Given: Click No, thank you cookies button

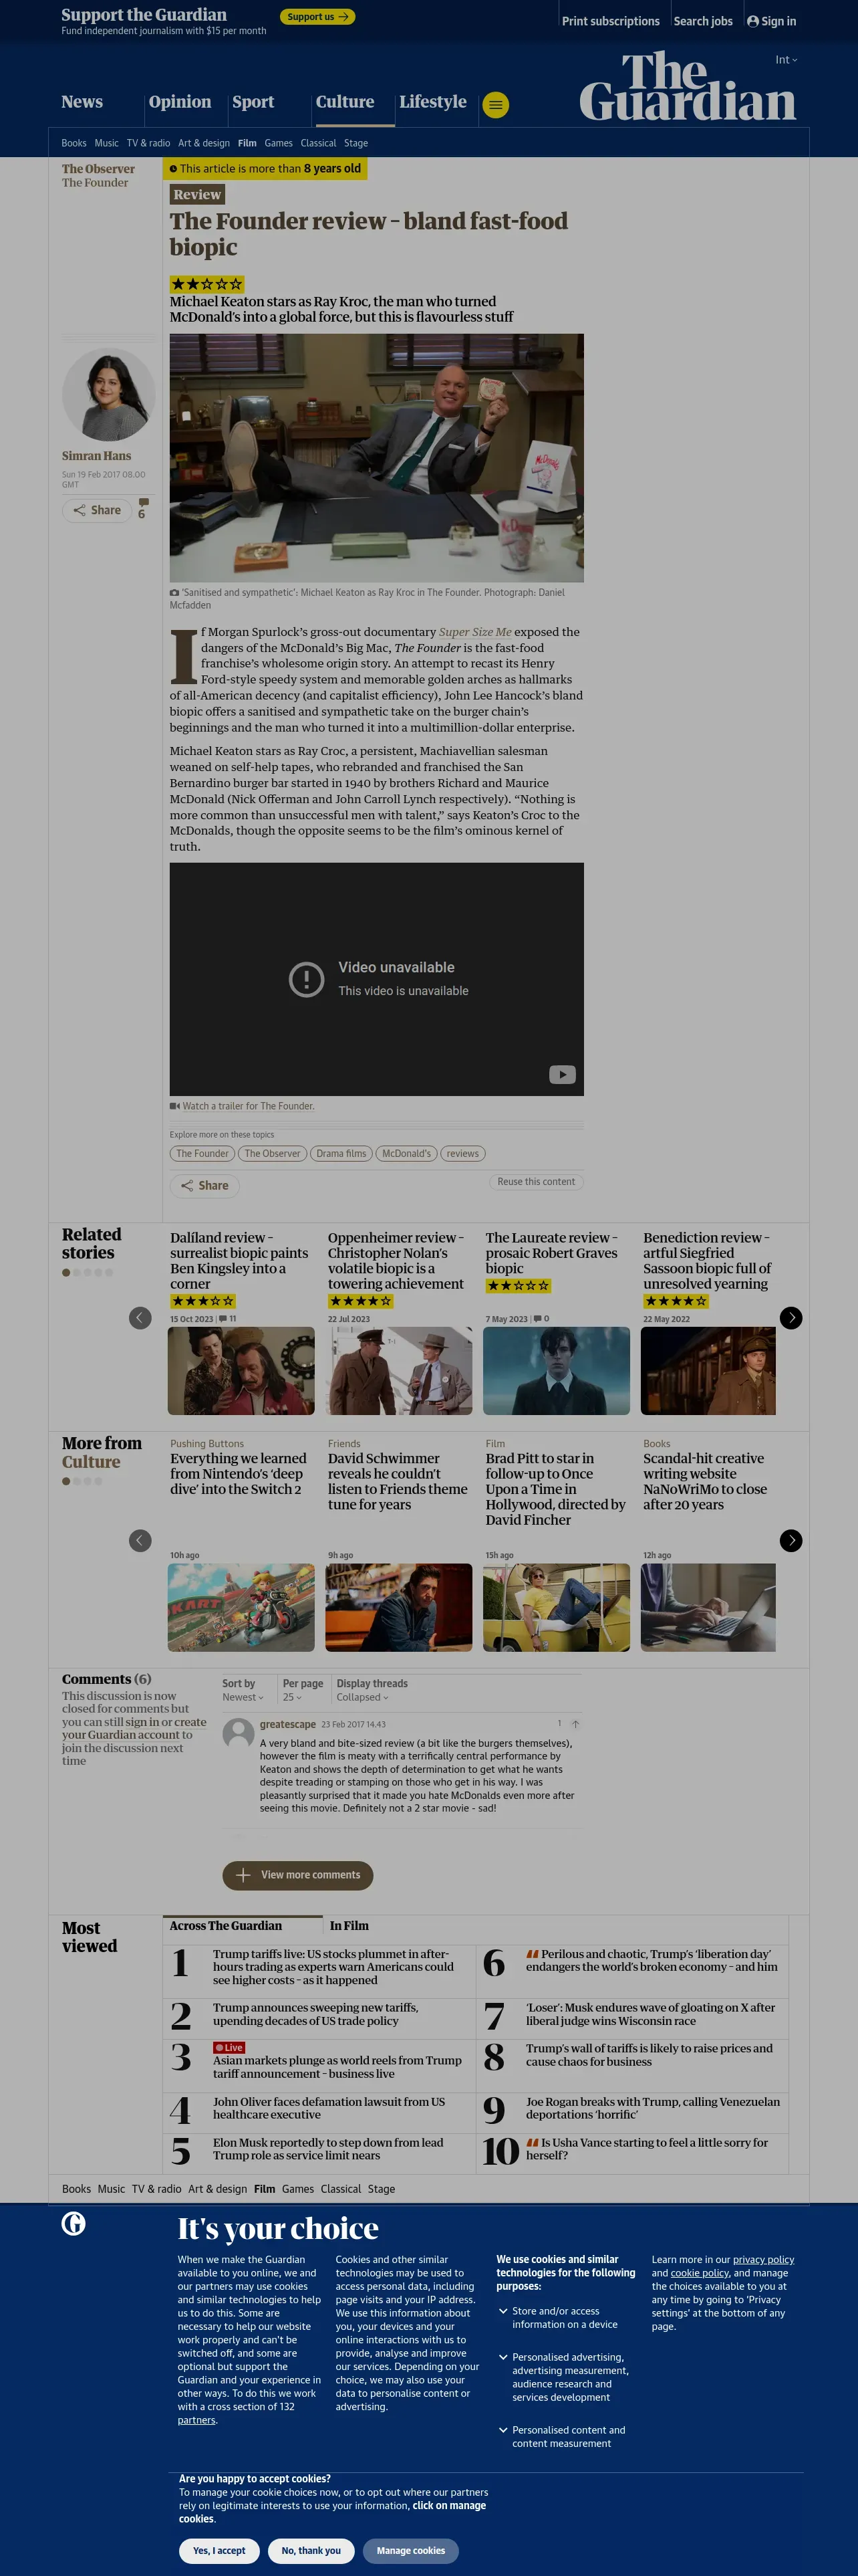Looking at the screenshot, I should 311,2550.
